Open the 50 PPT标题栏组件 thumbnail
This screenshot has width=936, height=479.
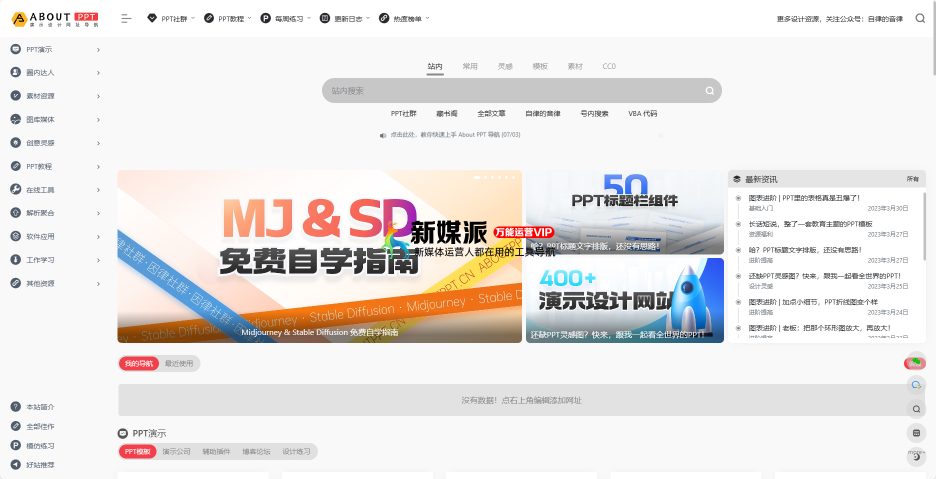tap(625, 212)
